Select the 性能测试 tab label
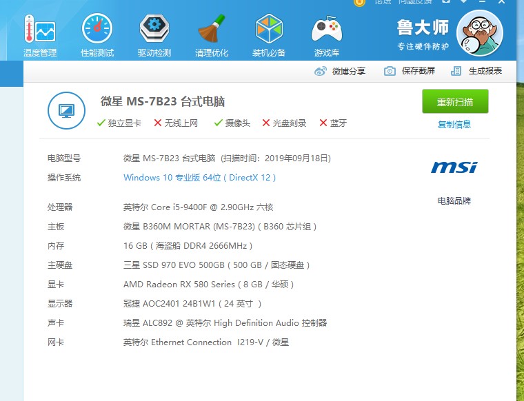 (97, 53)
